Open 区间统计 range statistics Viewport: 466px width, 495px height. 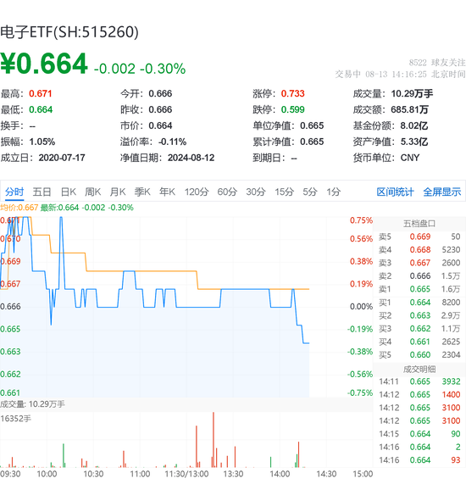395,192
